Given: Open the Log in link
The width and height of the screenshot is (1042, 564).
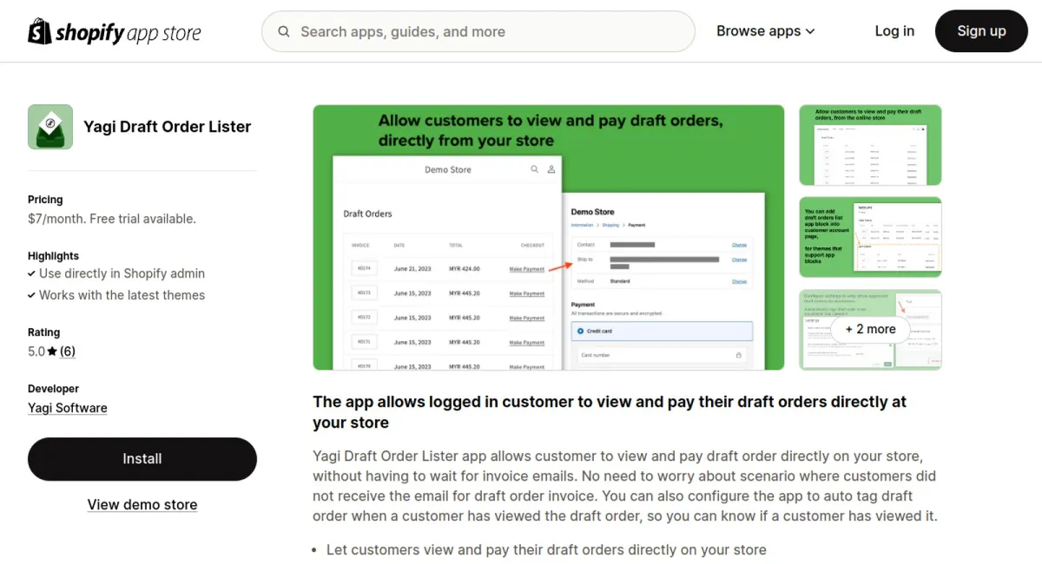Looking at the screenshot, I should pos(894,31).
